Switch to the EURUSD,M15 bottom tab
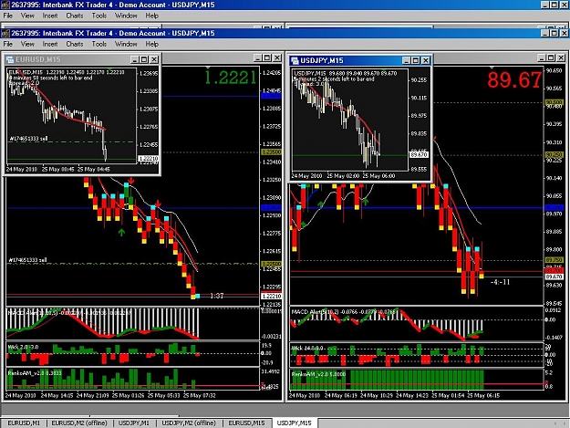 pyautogui.click(x=246, y=423)
